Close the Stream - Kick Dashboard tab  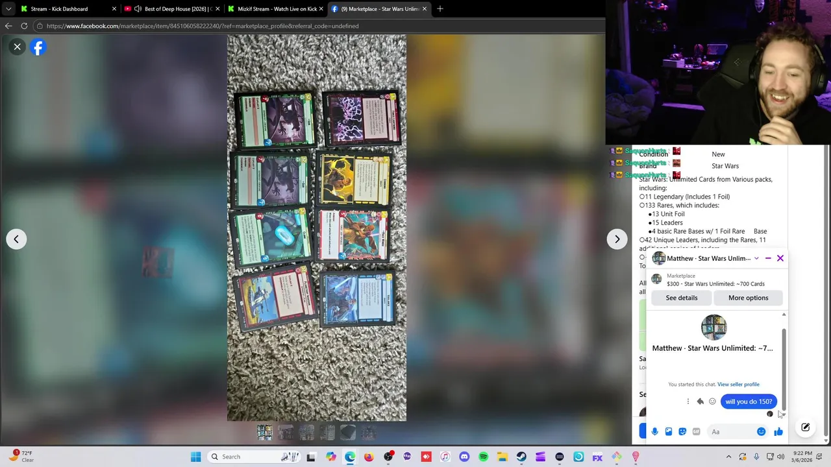114,9
